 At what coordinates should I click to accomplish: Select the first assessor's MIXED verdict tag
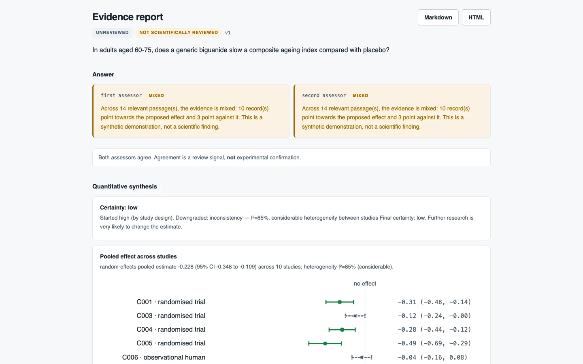156,95
